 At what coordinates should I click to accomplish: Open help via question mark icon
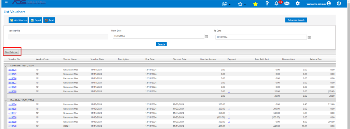(267, 3)
